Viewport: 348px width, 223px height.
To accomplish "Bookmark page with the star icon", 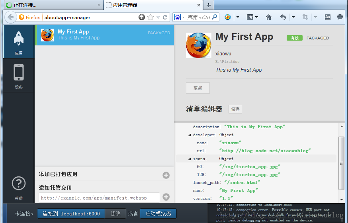I will 151,17.
